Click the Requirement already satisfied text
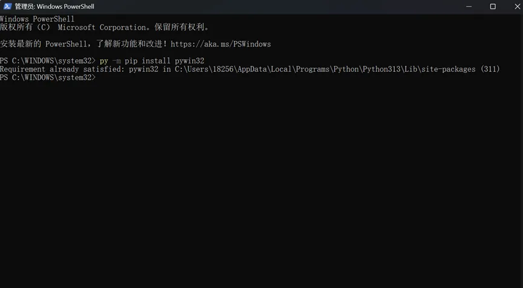 coord(62,69)
